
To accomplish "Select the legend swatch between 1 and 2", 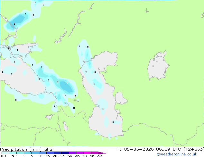I will tap(20, 153).
